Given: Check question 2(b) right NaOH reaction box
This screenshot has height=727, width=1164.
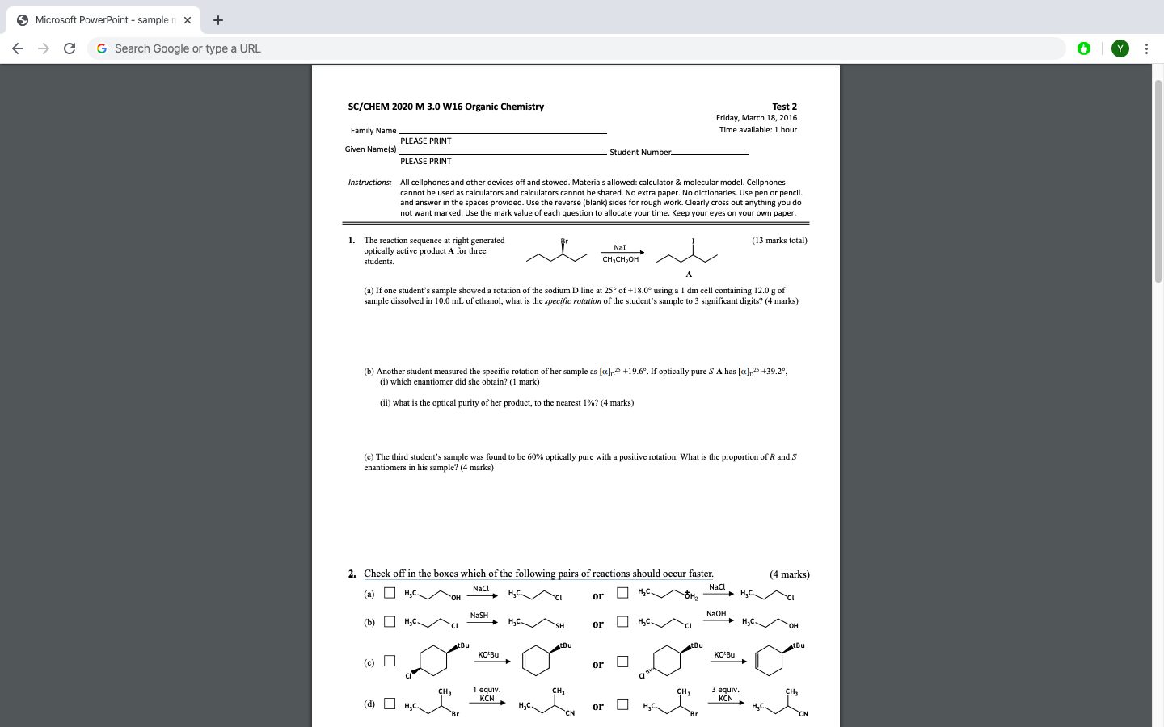Looking at the screenshot, I should [x=622, y=621].
